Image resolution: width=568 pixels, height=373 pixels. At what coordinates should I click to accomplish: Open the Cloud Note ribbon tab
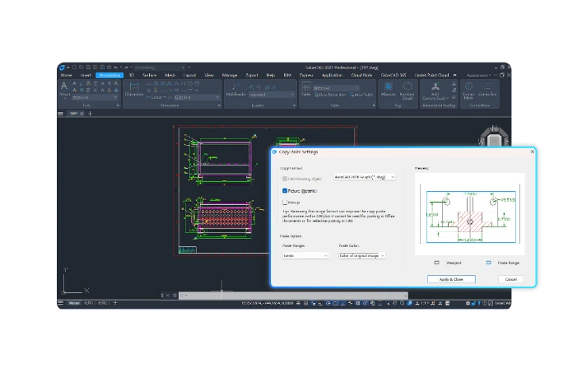coord(361,75)
